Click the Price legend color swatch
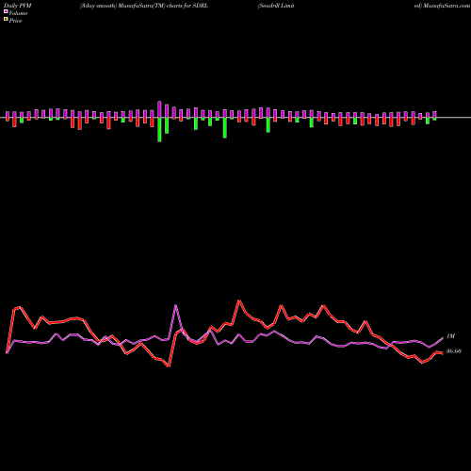471x471 pixels. 6,19
